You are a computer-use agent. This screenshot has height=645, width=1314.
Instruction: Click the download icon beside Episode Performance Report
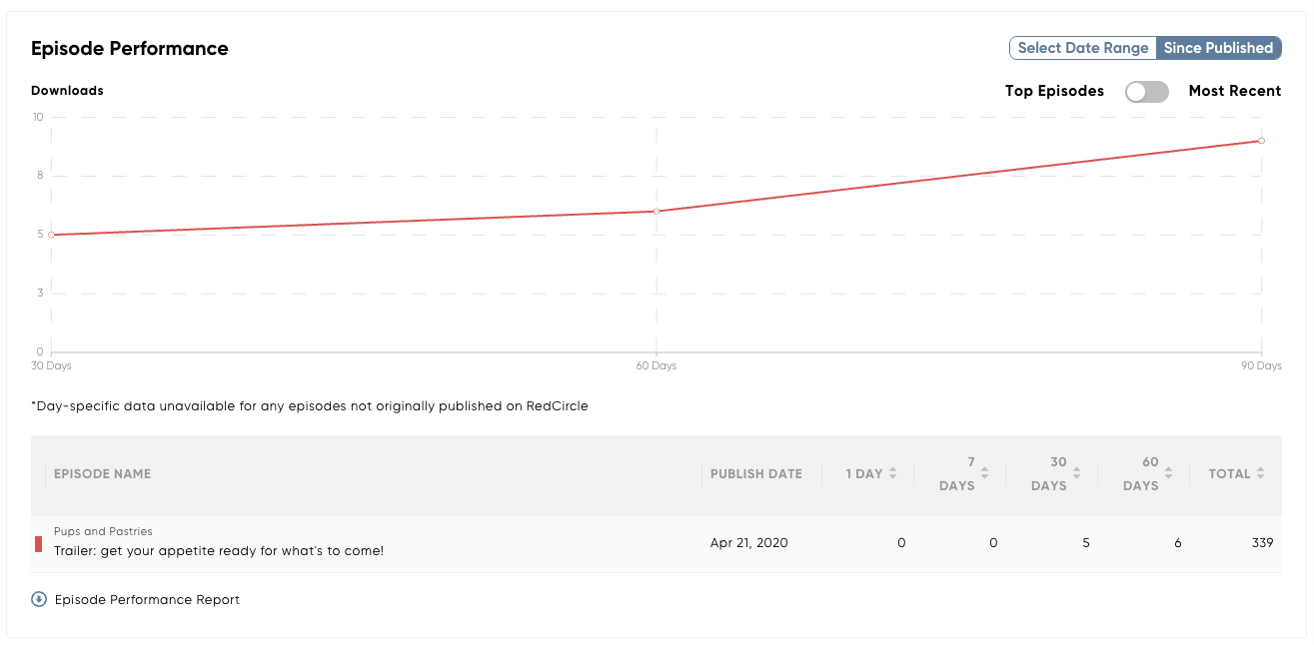tap(39, 599)
